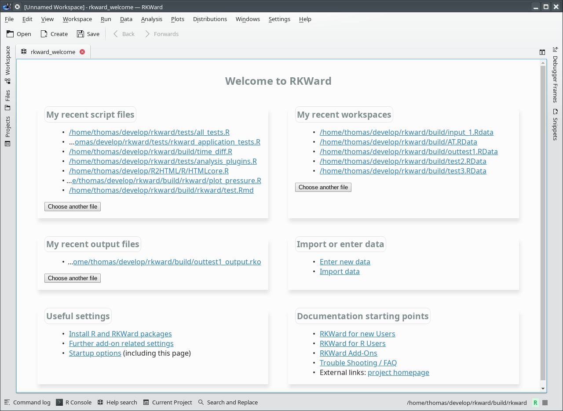
Task: Click the Save floppy disk icon
Action: [x=80, y=34]
